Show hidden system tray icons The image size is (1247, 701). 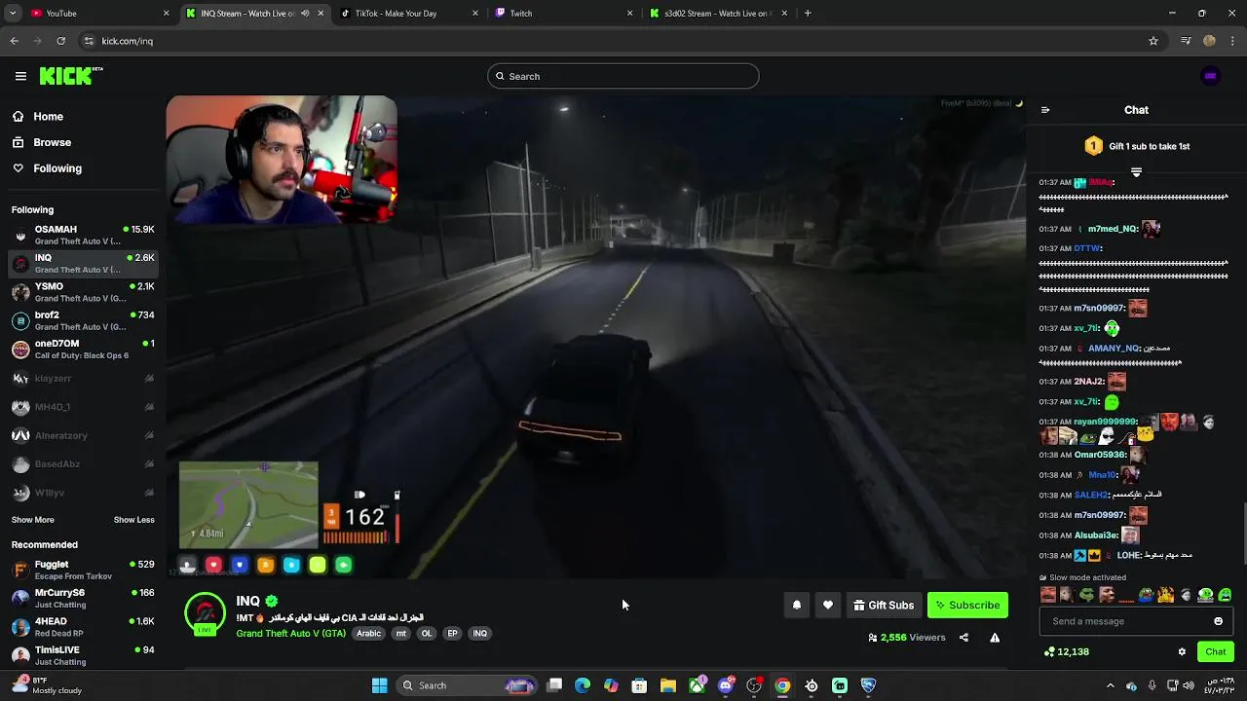(1111, 685)
